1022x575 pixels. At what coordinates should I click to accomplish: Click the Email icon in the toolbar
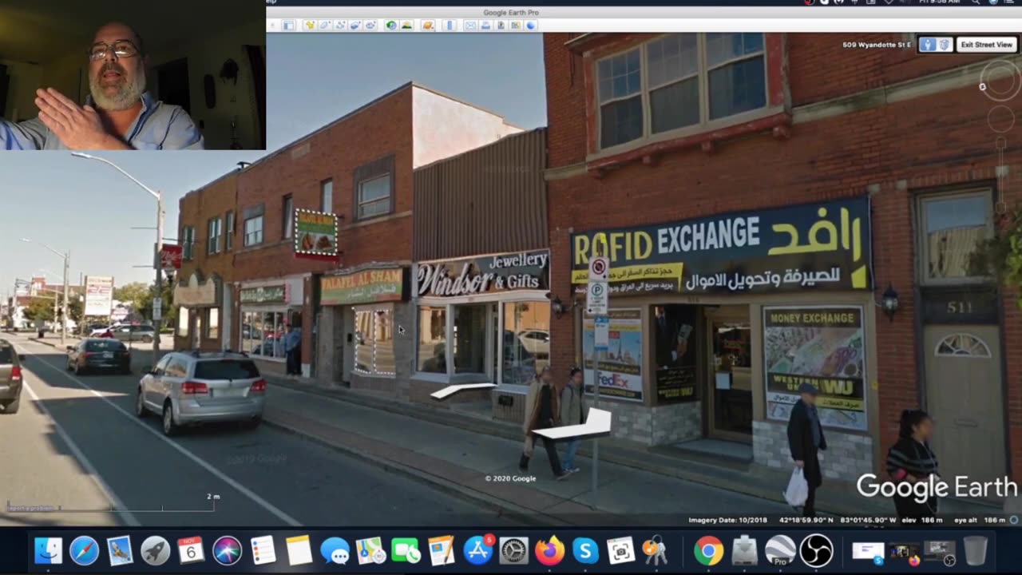[x=470, y=26]
